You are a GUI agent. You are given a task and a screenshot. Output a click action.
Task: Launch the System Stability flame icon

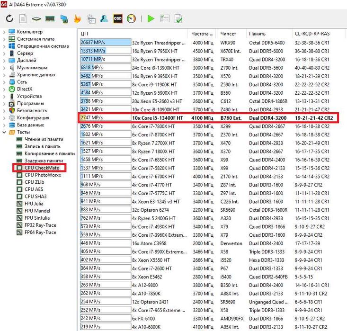[x=77, y=19]
